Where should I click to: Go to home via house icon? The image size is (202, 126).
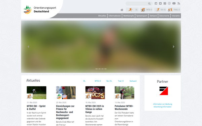point(122,10)
